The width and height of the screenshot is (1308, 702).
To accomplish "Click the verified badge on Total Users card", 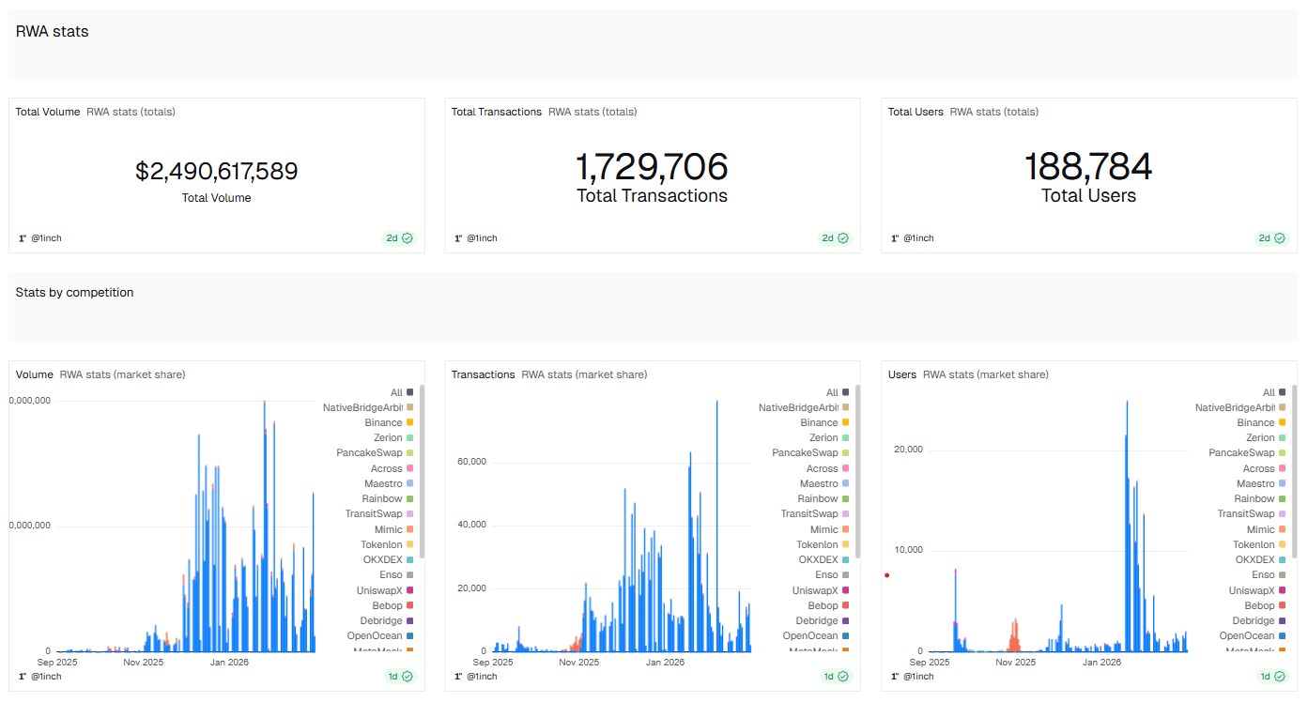I will 1280,237.
